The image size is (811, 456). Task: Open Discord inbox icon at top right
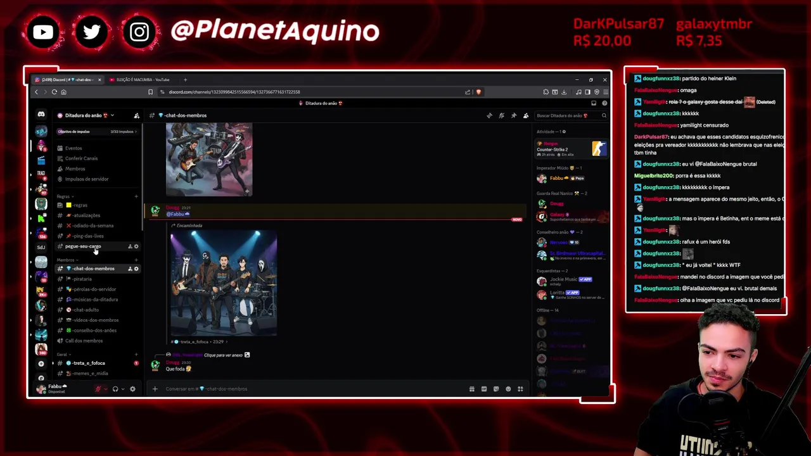pyautogui.click(x=594, y=103)
